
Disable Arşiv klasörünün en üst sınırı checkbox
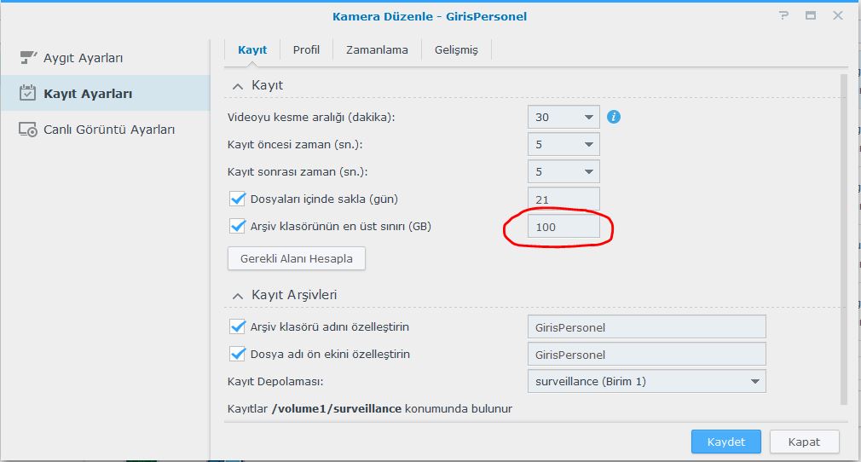pyautogui.click(x=238, y=227)
